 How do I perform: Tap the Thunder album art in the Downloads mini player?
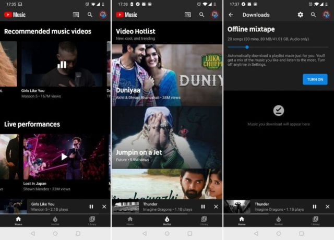(237, 207)
